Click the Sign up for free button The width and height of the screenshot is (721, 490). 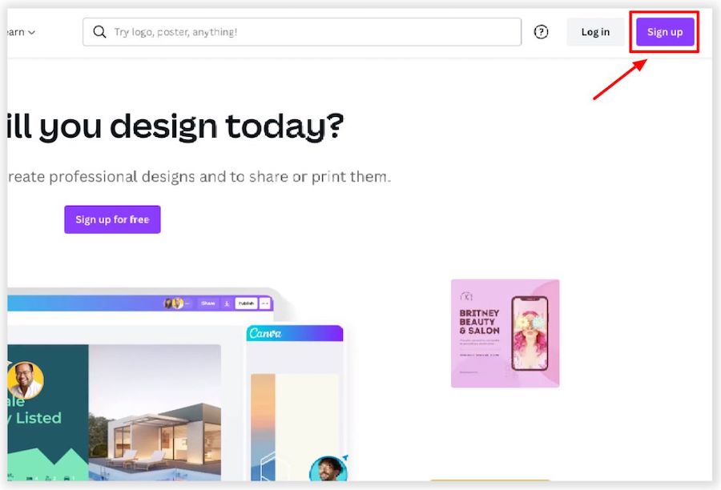click(112, 219)
